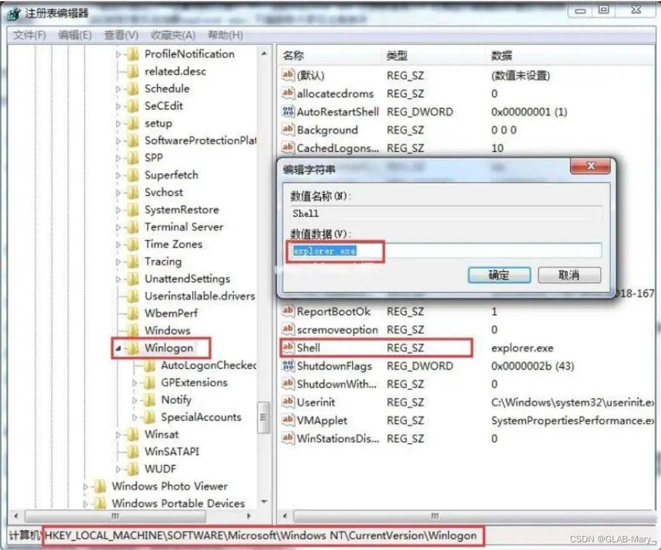The height and width of the screenshot is (550, 661).
Task: Click the Registry Editor title bar icon
Action: point(13,13)
